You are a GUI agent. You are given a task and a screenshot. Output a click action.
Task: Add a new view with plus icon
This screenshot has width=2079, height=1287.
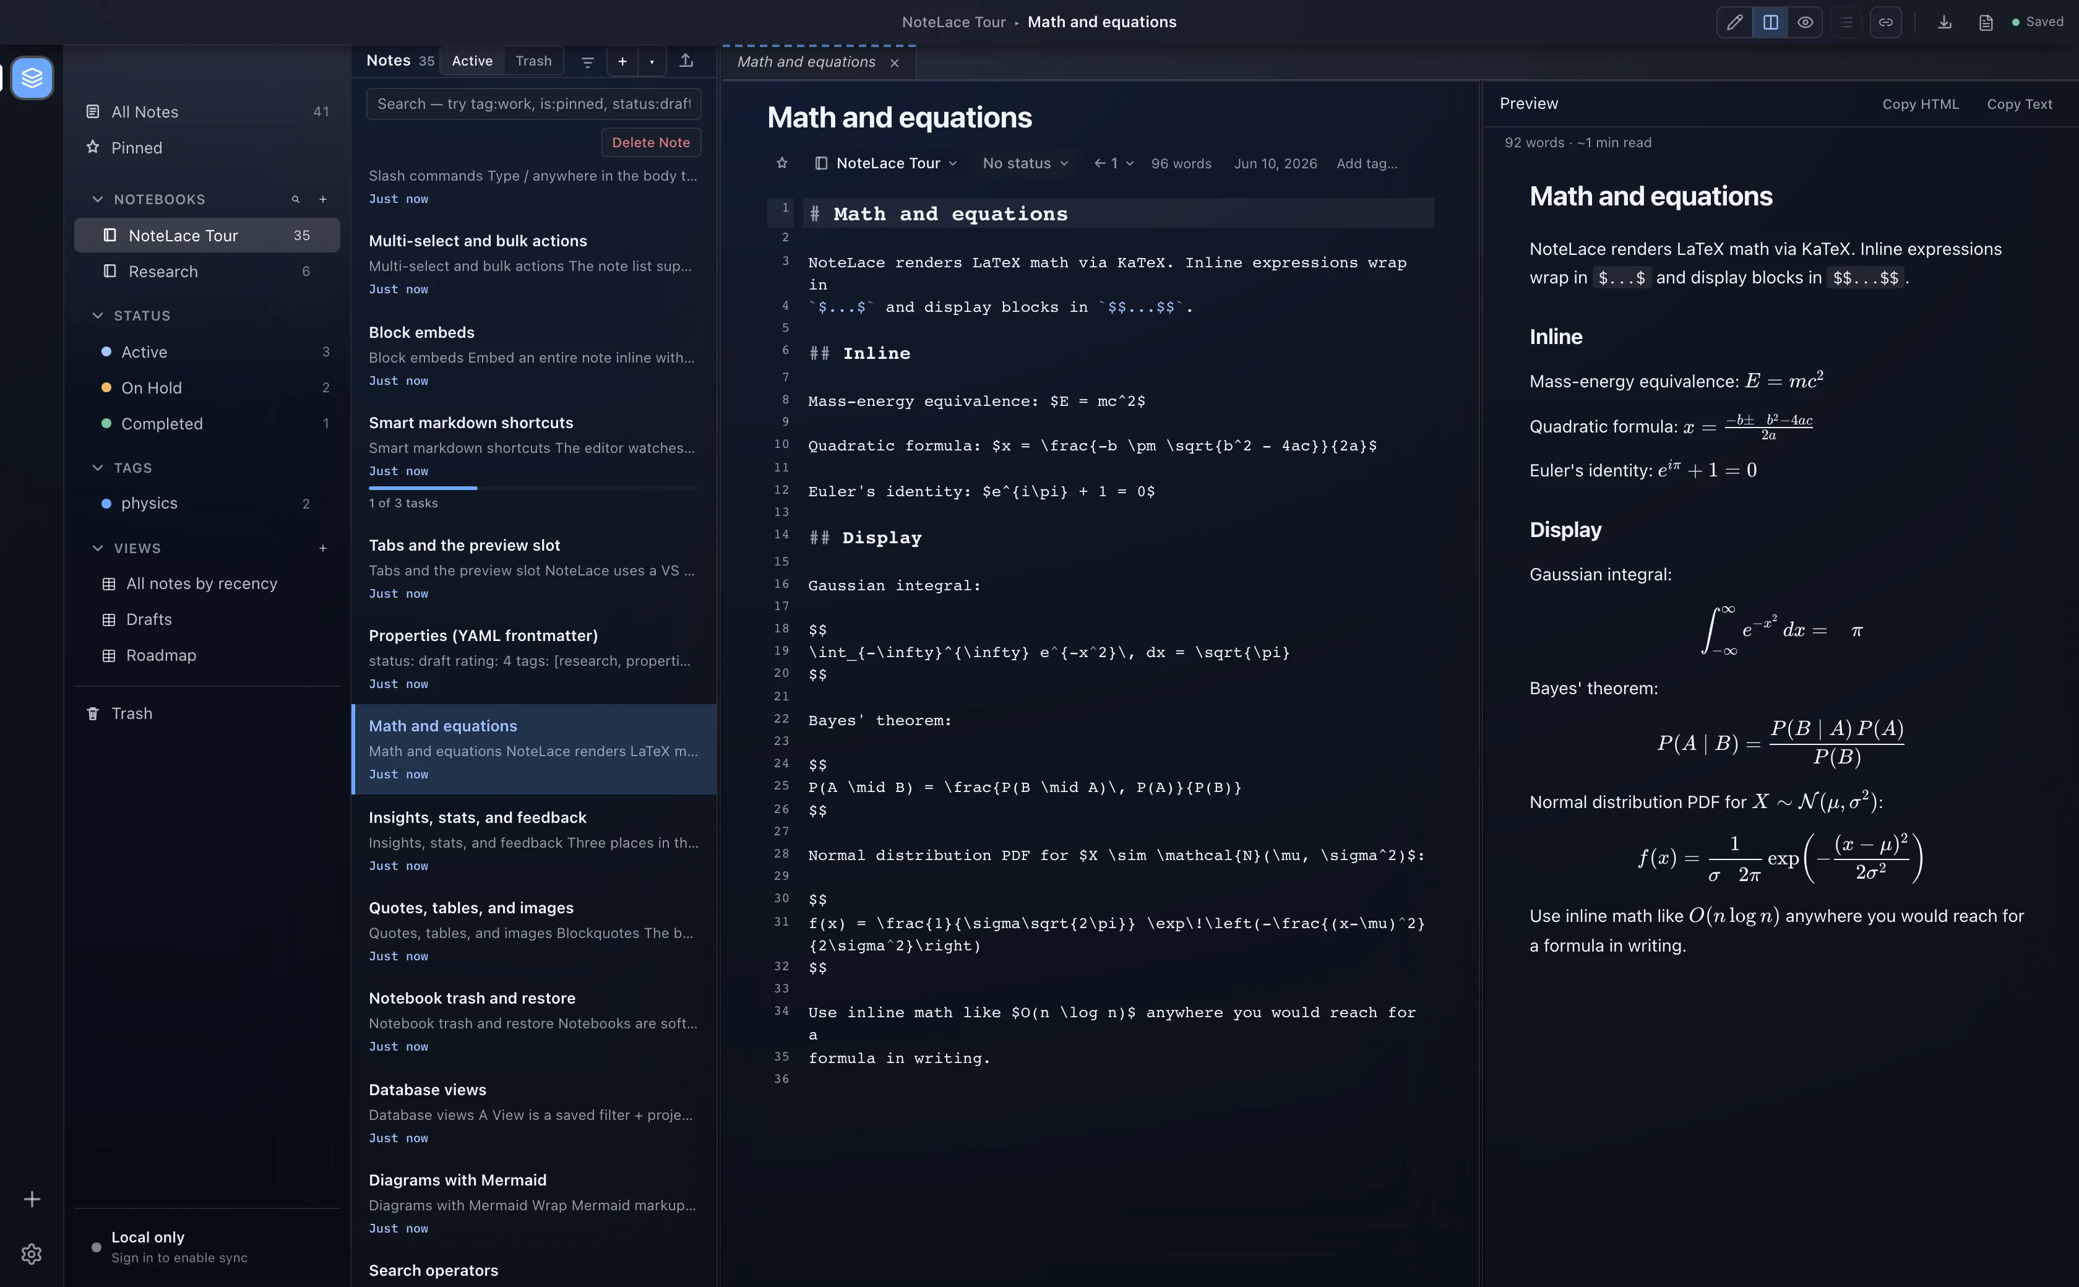coord(322,548)
